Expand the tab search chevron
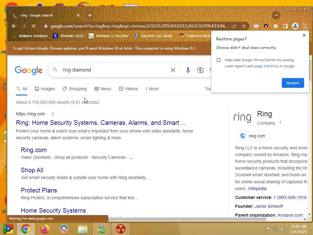Screen dimensions: 313x235 (276, 15)
